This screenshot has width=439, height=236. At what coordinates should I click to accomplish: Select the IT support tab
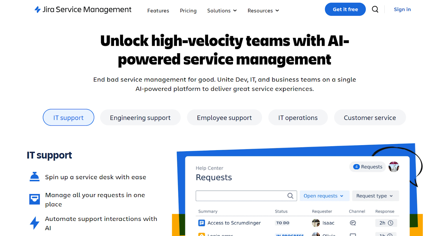tap(68, 117)
